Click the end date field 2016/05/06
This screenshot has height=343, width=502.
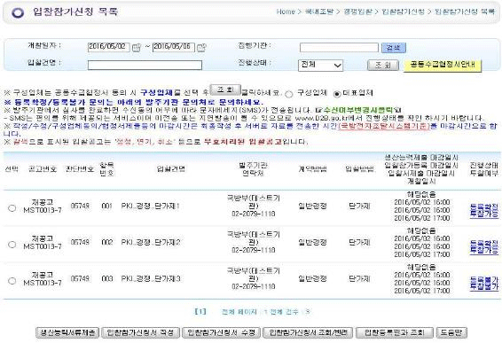174,47
